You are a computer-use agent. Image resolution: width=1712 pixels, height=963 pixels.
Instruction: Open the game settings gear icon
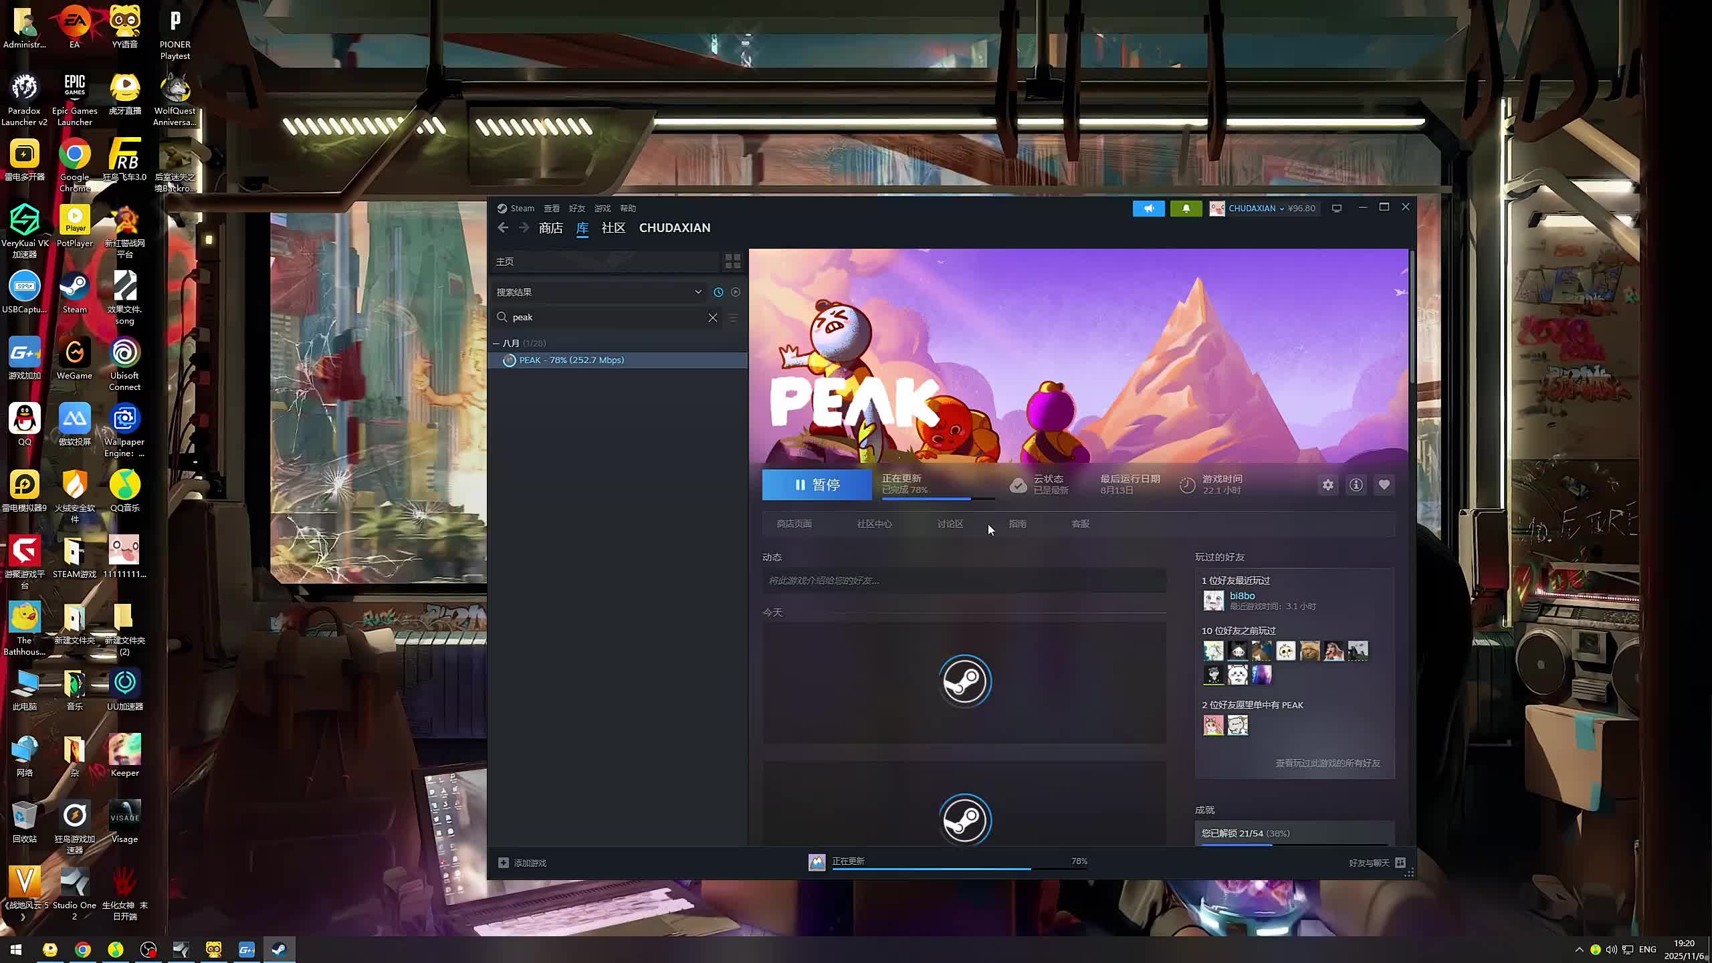[1328, 486]
